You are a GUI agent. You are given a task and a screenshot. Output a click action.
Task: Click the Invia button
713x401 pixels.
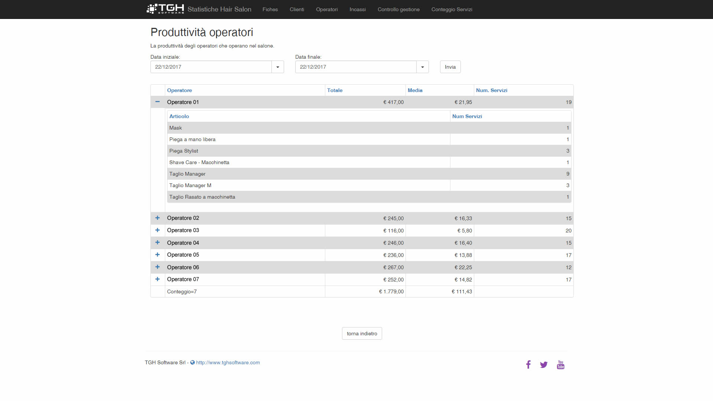(450, 67)
